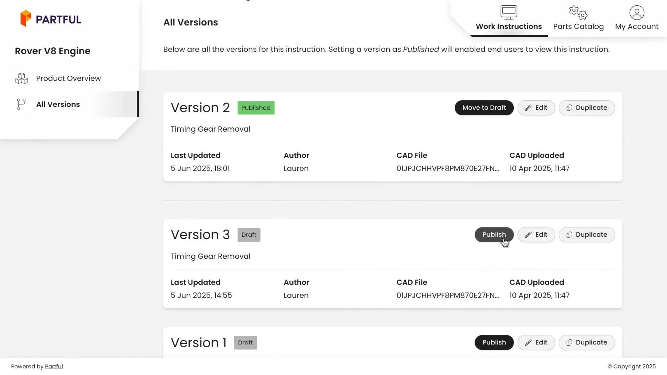667x375 pixels.
Task: Click Version 3 Draft status badge
Action: [249, 235]
